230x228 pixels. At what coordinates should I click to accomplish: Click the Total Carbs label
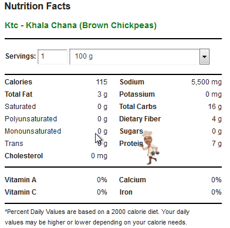click(x=138, y=107)
